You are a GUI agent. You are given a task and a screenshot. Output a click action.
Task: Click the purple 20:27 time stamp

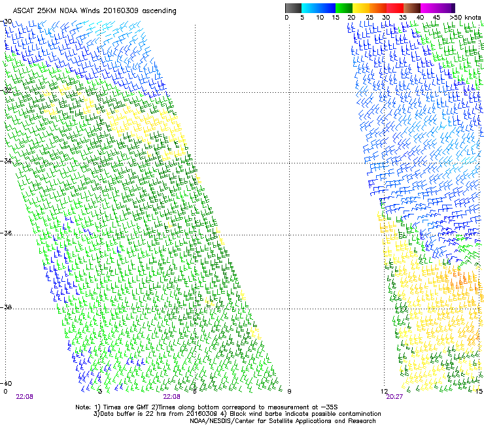(x=394, y=397)
